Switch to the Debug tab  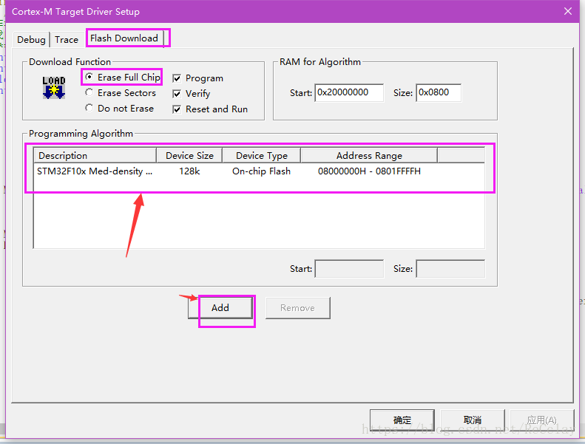31,39
